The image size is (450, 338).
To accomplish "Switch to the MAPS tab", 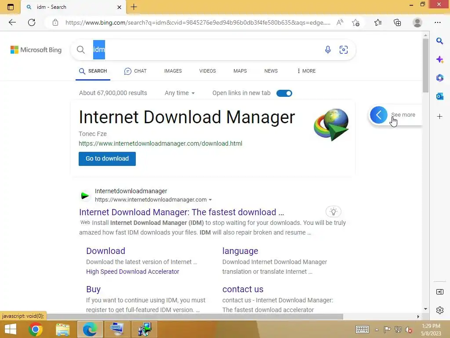I will point(240,71).
